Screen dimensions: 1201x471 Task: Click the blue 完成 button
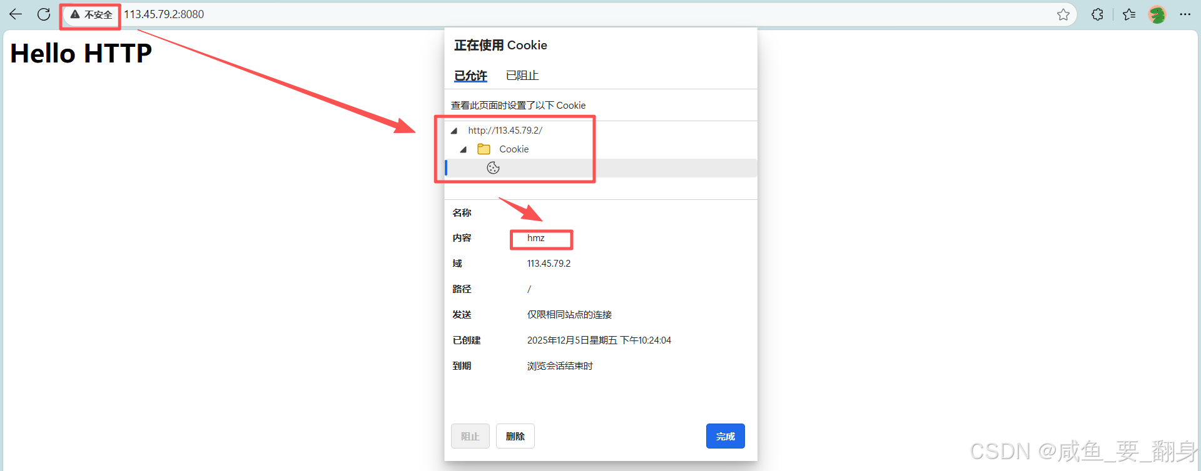point(726,436)
